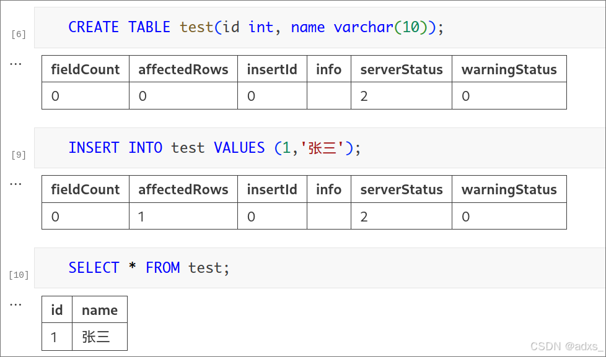606x357 pixels.
Task: Click the name column header in the SELECT result
Action: 100,309
